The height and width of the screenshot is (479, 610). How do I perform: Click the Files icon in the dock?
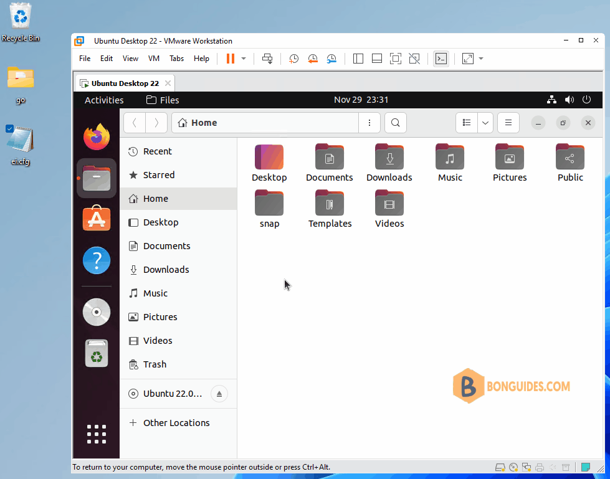(x=97, y=178)
